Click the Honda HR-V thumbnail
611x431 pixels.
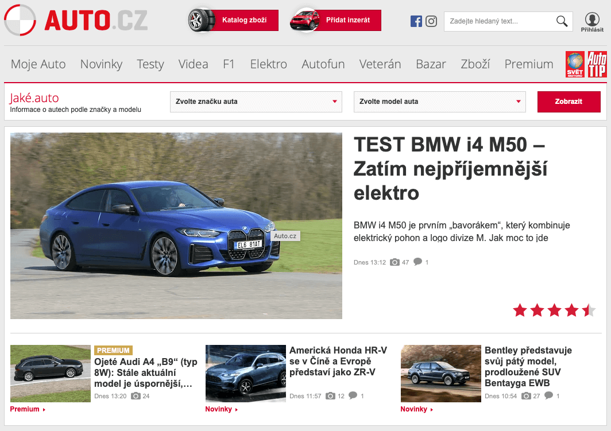[246, 374]
